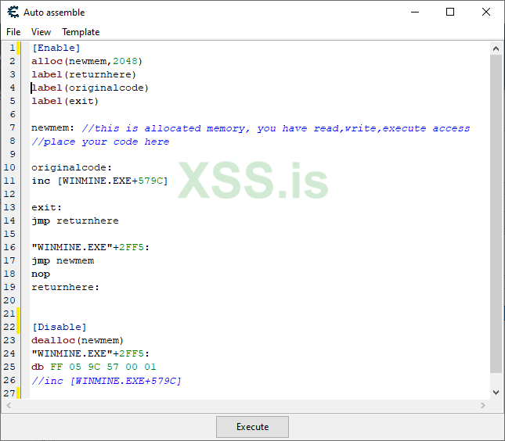Click the vertical scrollbar down arrow
This screenshot has width=505, height=441.
coord(496,392)
